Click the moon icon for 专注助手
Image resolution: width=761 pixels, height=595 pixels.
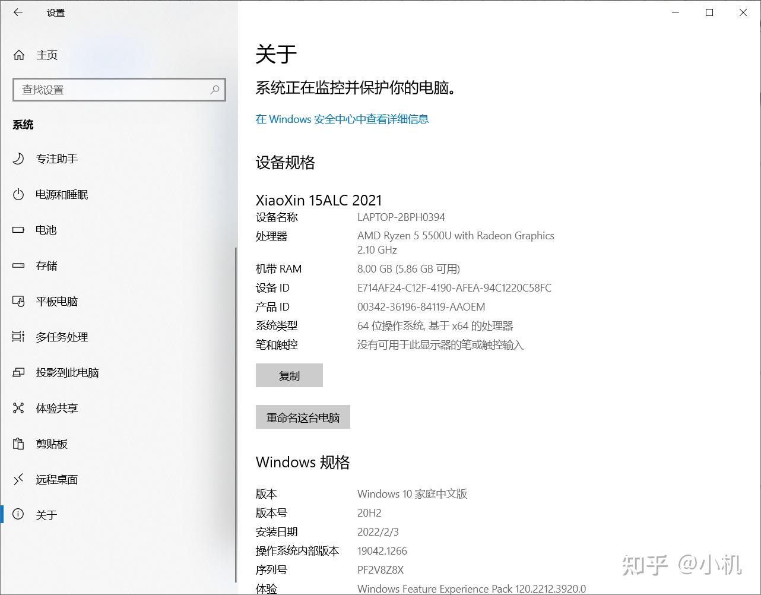18,159
